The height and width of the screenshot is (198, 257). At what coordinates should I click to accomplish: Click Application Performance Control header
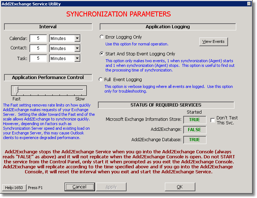point(48,78)
